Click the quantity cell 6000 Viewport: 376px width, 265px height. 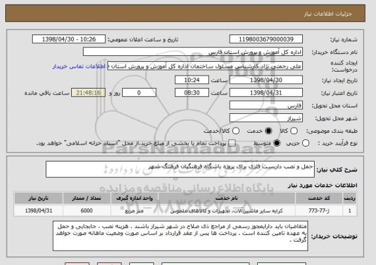pos(87,211)
